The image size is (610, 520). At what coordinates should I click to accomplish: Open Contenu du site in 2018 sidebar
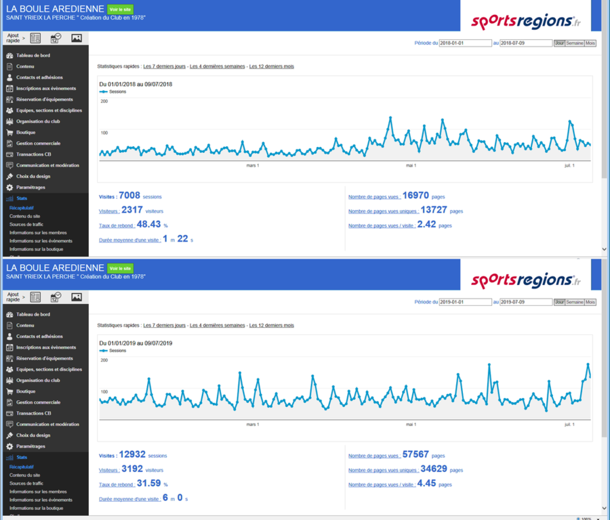click(24, 216)
